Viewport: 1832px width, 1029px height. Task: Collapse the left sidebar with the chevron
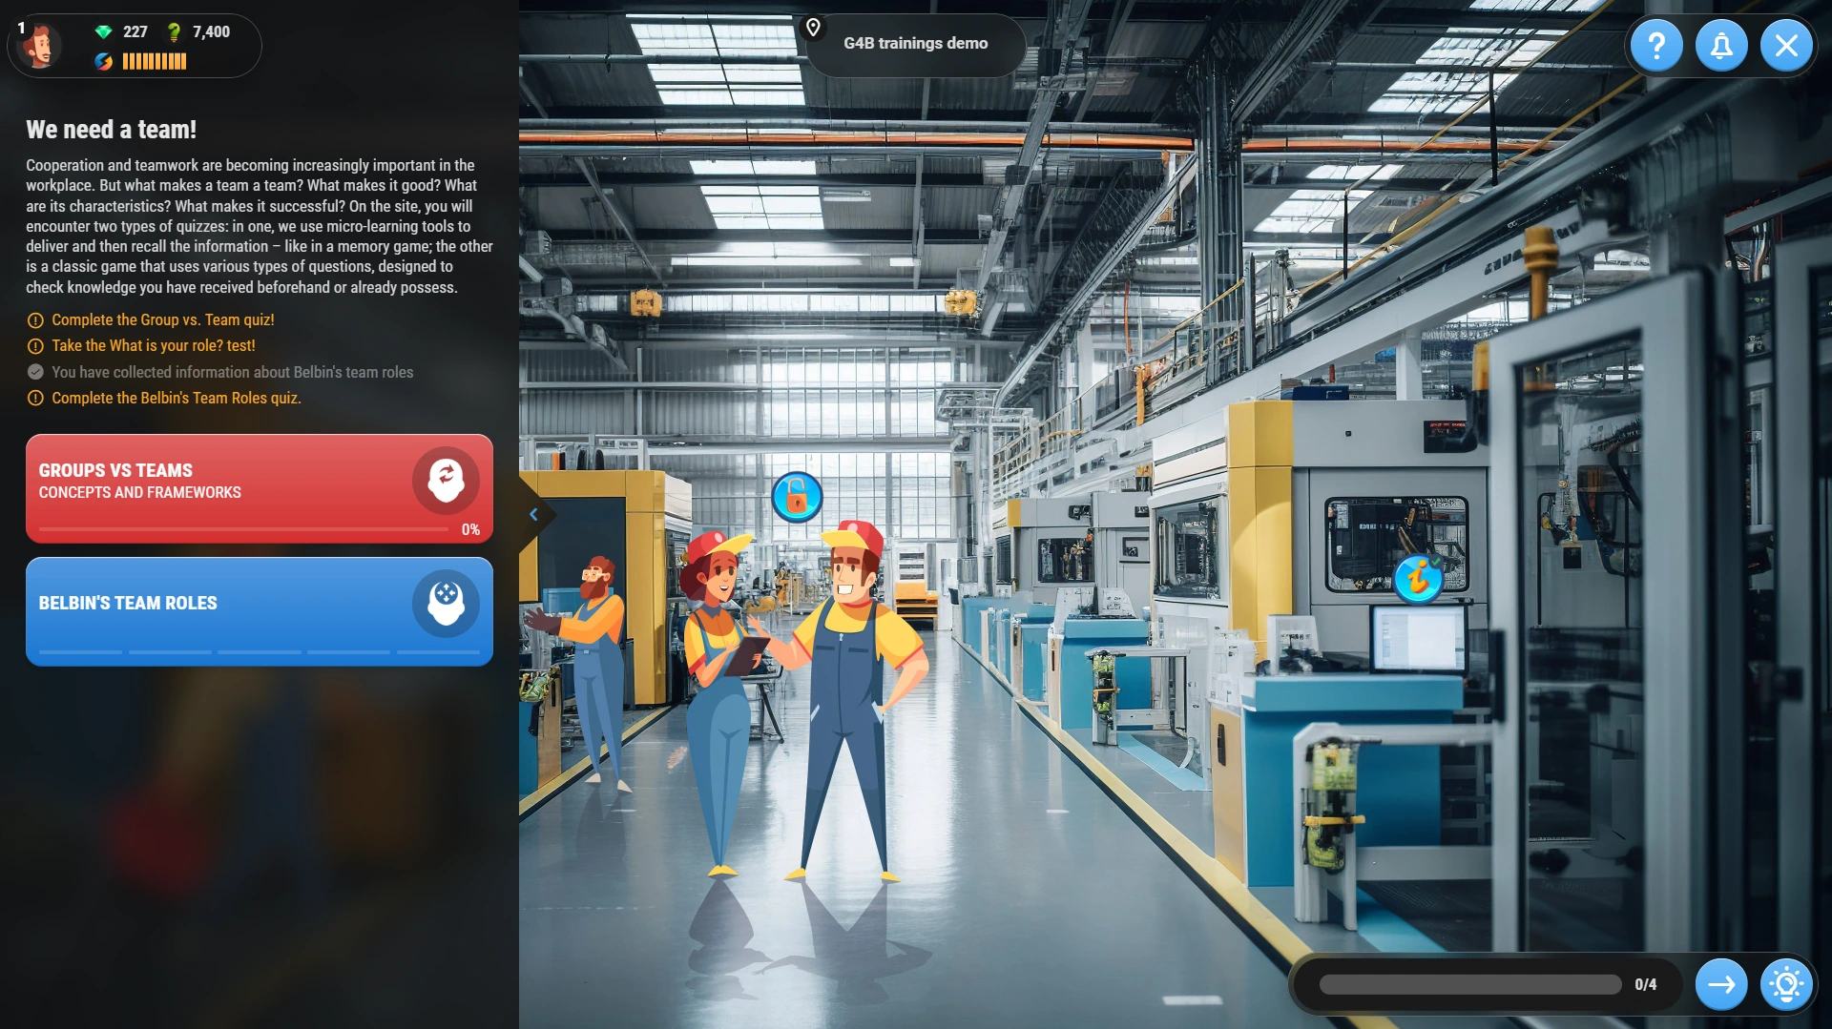click(534, 514)
